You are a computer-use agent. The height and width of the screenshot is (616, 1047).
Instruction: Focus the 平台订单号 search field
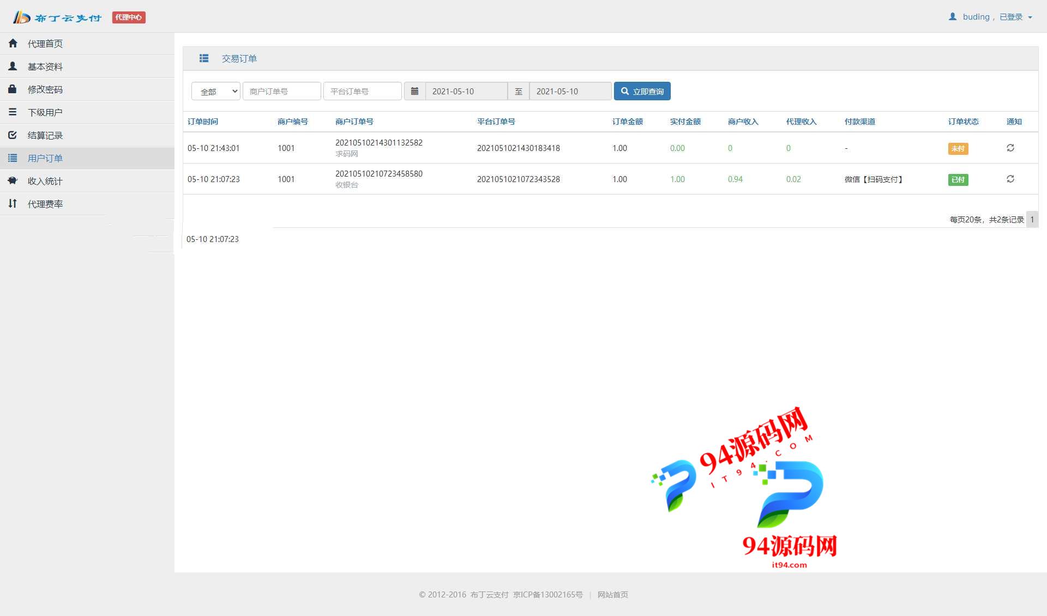(363, 91)
